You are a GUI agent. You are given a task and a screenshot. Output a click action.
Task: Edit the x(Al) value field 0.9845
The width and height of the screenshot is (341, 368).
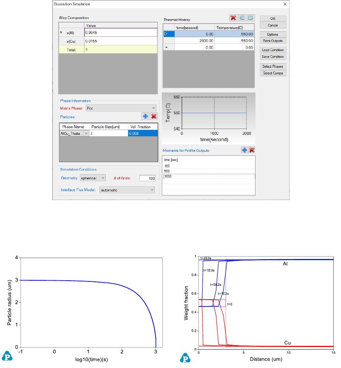tap(121, 33)
